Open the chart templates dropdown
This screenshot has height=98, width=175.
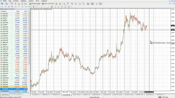coord(101,4)
